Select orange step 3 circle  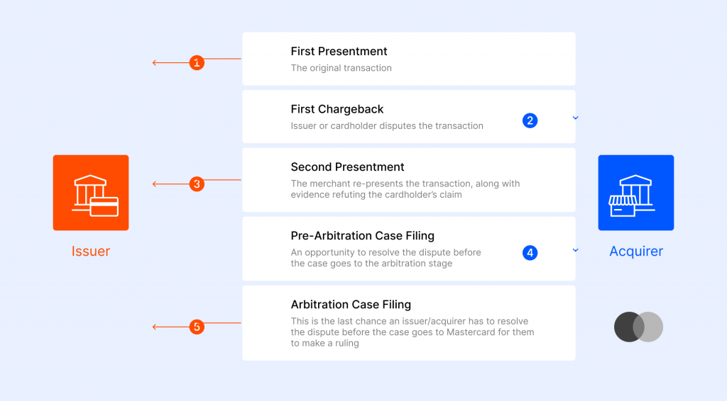pyautogui.click(x=197, y=184)
